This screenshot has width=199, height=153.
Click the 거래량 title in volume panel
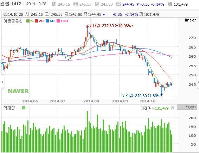click(9, 108)
